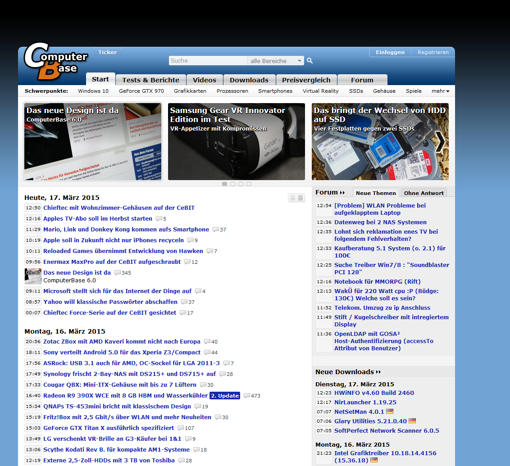Screen dimensions: 510x466
Task: Select the Ohne Antwort forum tab
Action: 424,193
